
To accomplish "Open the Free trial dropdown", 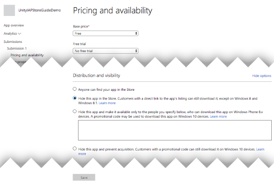I will pos(105,51).
